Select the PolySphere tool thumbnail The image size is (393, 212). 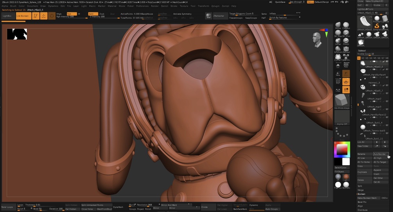pos(377,19)
